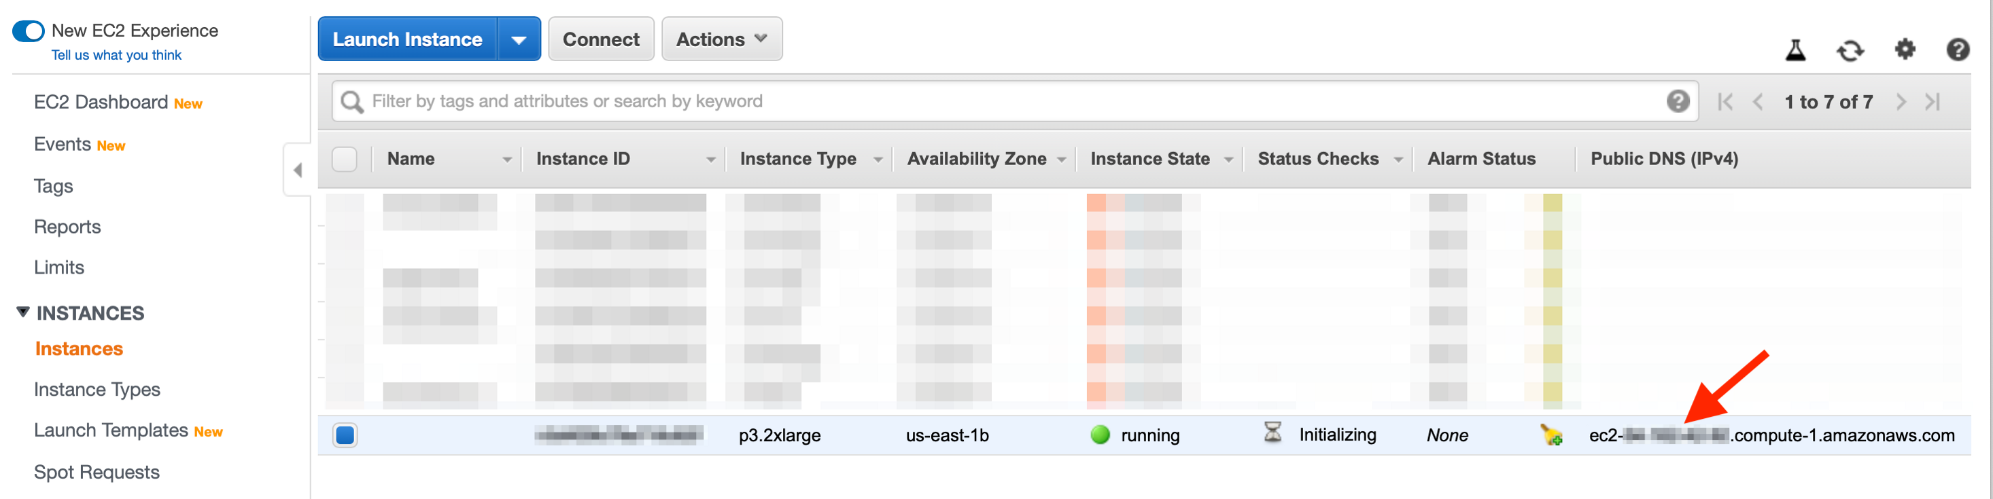Click the green running status dot
1993x499 pixels.
[1101, 435]
